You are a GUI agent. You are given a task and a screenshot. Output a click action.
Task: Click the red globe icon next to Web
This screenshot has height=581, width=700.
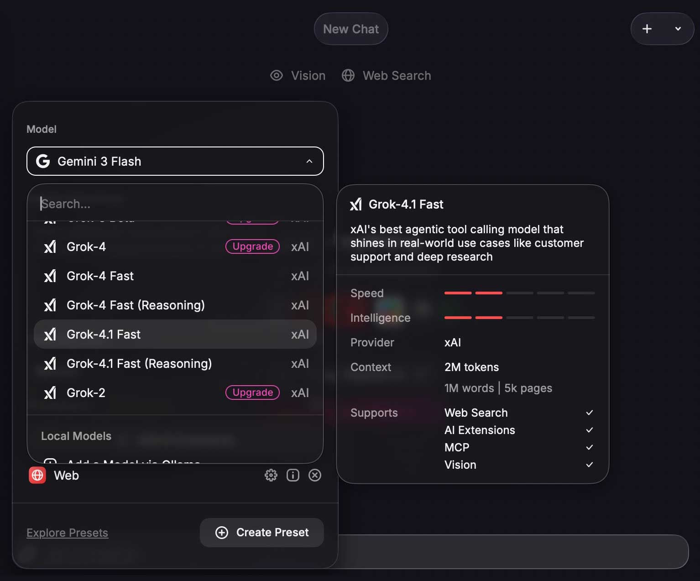(37, 475)
